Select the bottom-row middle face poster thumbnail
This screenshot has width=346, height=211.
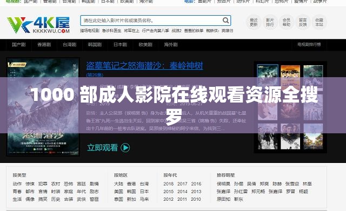pyautogui.click(x=290, y=137)
